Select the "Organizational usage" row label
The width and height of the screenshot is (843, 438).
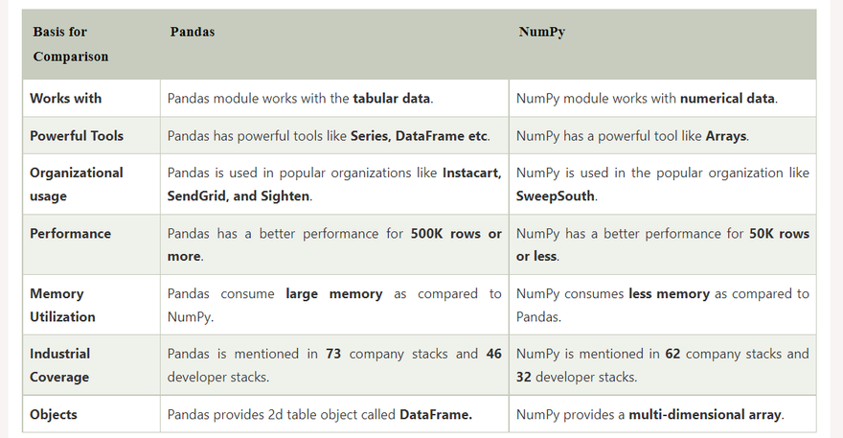[x=77, y=184]
